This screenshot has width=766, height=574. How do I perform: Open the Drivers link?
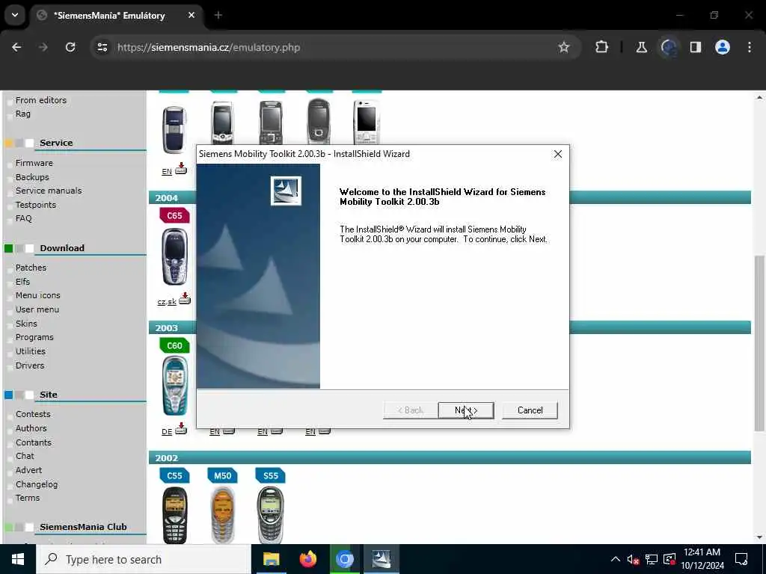pos(30,365)
